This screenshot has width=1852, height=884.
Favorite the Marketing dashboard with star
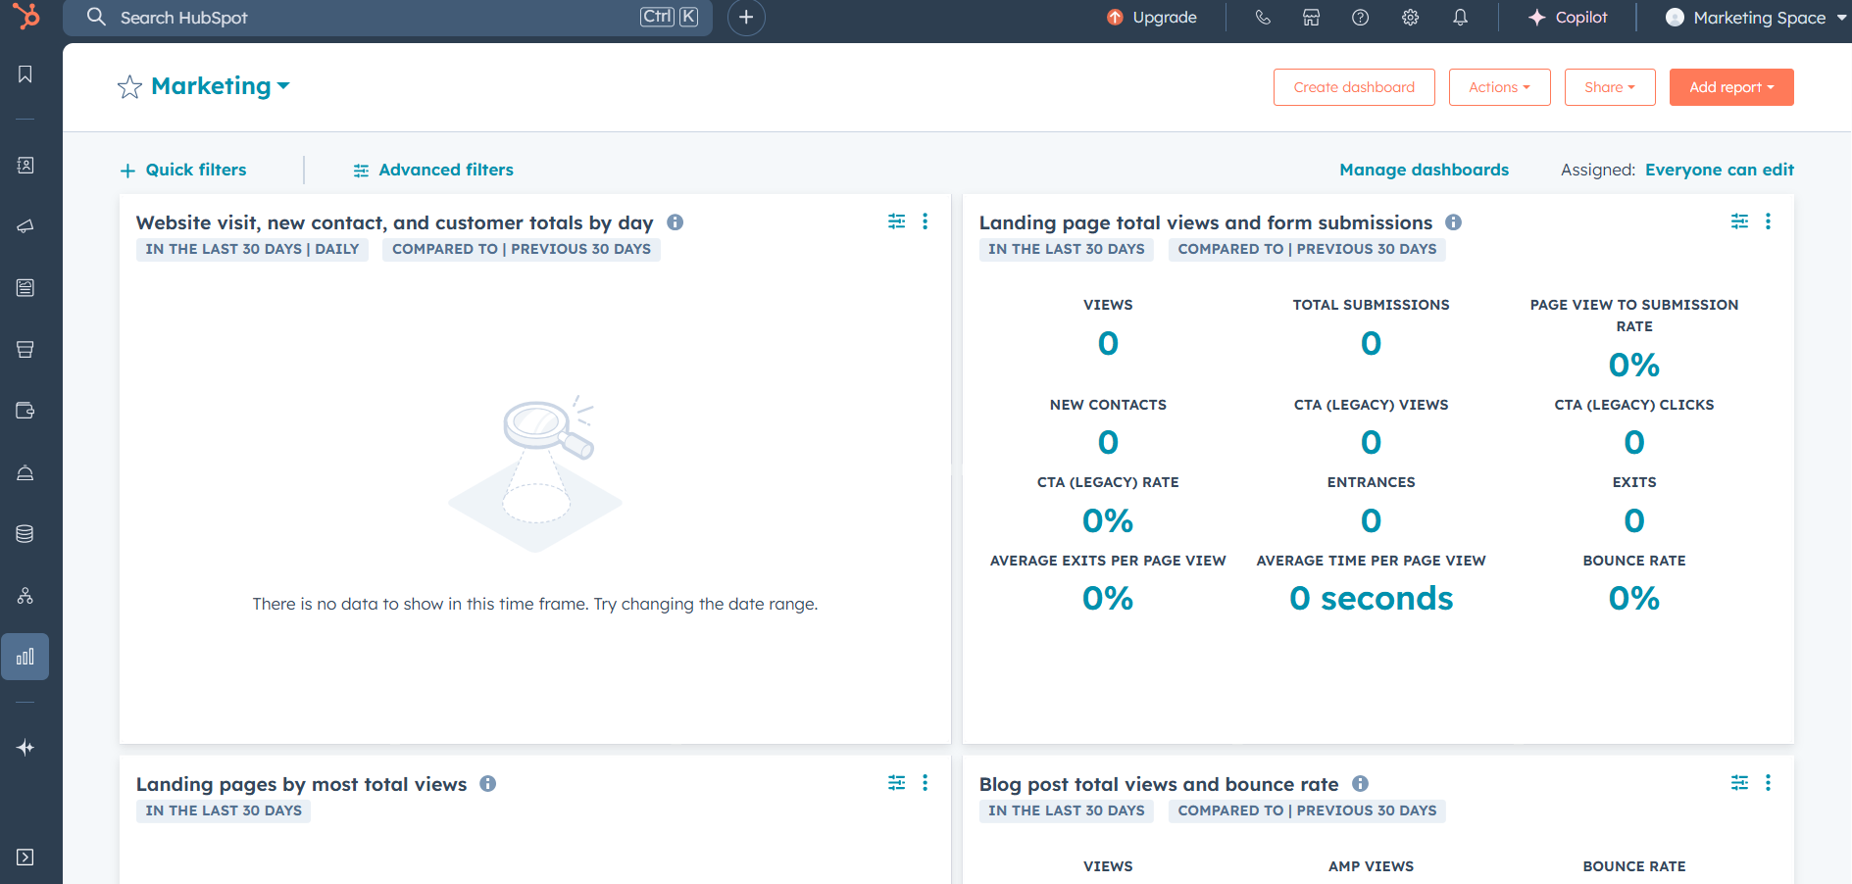[129, 87]
